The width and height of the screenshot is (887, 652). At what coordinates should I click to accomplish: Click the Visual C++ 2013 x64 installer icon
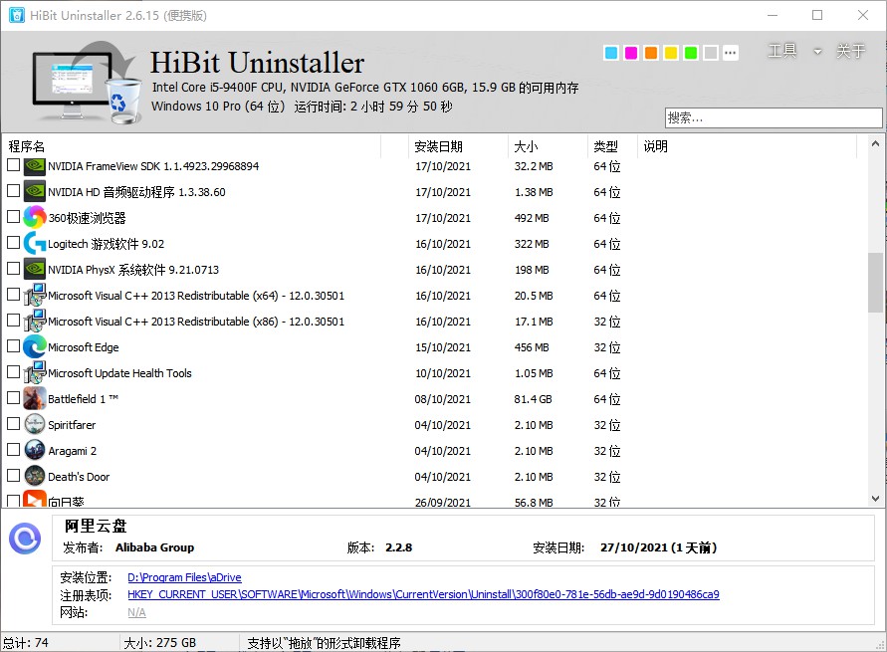click(x=35, y=296)
